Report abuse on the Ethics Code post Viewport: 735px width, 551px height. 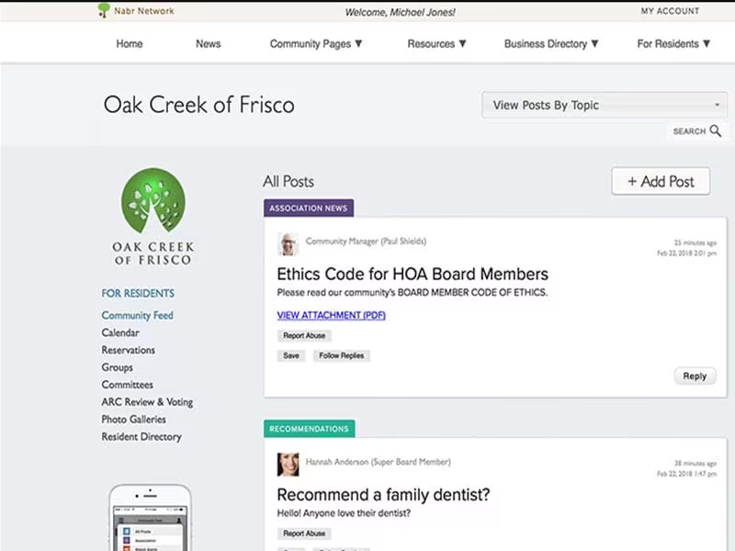point(304,335)
